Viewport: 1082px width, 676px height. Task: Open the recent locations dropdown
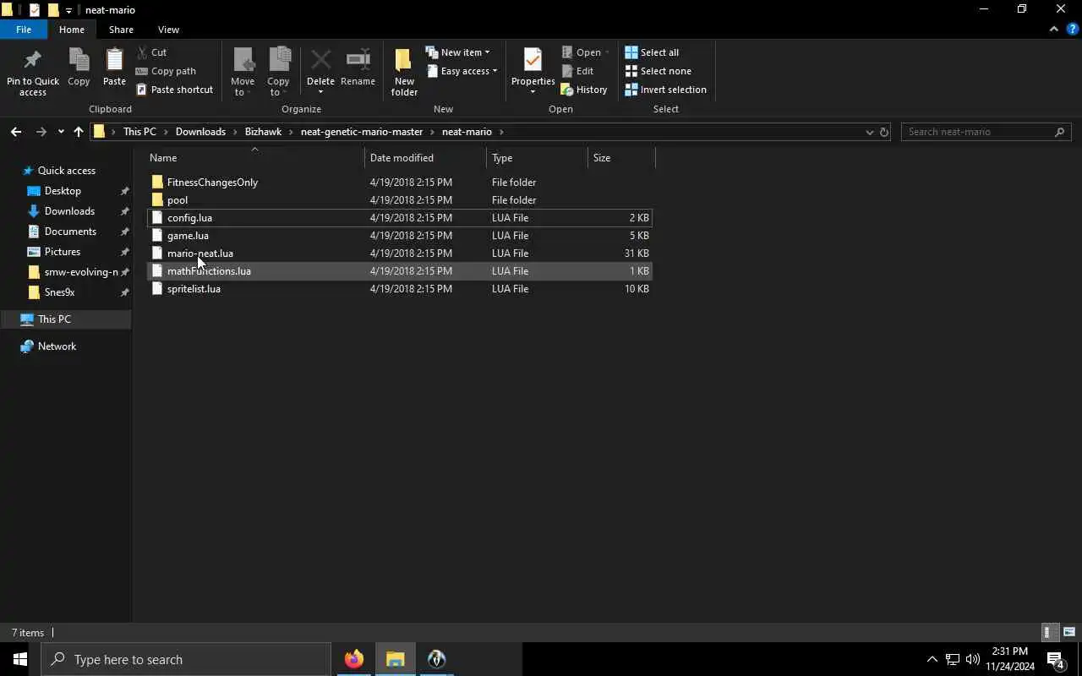tap(61, 132)
